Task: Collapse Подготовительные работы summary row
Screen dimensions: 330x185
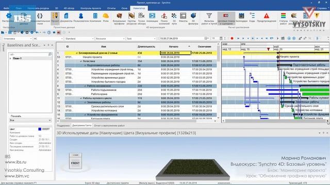Action: (85, 65)
